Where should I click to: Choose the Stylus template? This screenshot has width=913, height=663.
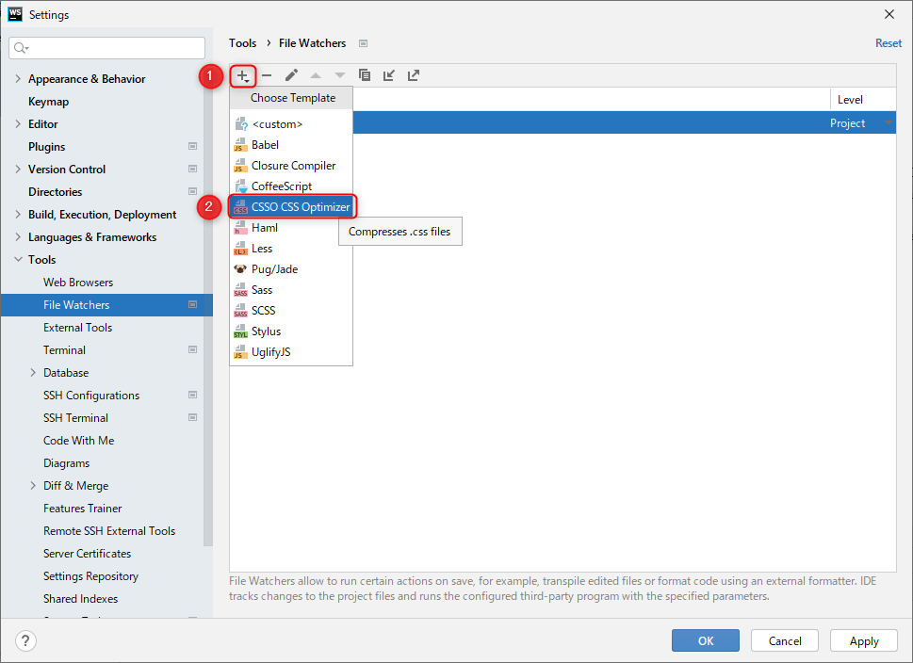291,331
